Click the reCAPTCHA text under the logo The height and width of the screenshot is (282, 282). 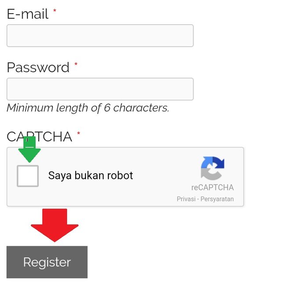tap(212, 187)
